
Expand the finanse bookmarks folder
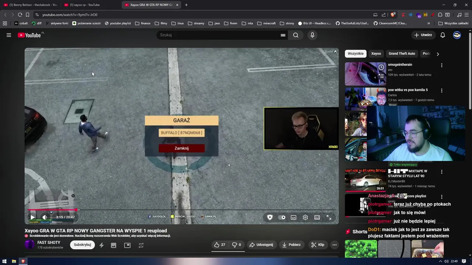pyautogui.click(x=143, y=23)
